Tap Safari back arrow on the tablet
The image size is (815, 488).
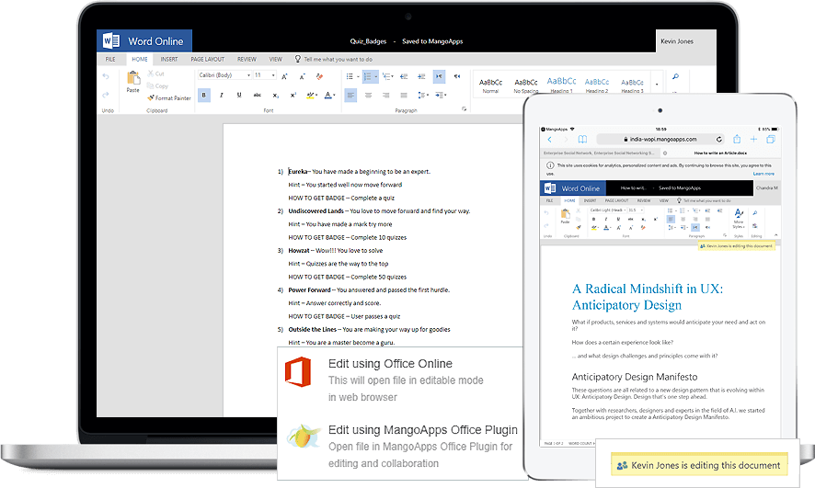[x=549, y=139]
